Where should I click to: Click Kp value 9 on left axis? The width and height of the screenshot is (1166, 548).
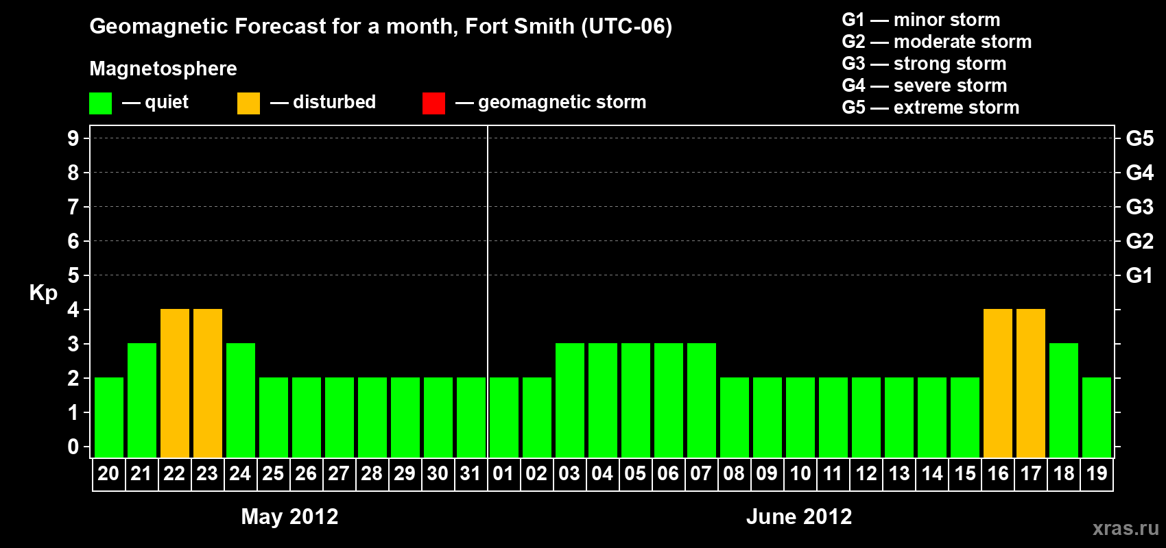point(73,138)
